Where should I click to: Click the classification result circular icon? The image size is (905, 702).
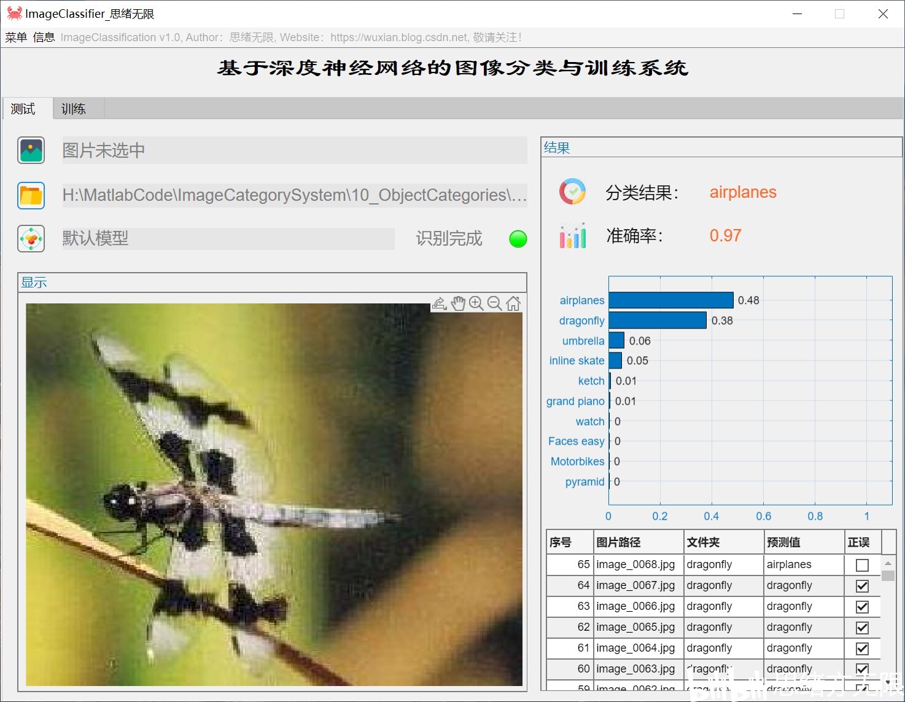572,192
